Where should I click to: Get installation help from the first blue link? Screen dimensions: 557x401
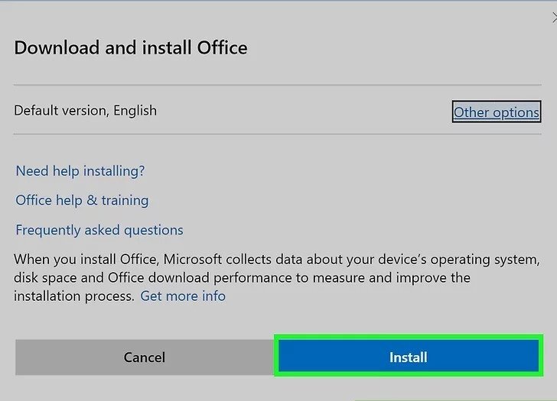point(80,171)
